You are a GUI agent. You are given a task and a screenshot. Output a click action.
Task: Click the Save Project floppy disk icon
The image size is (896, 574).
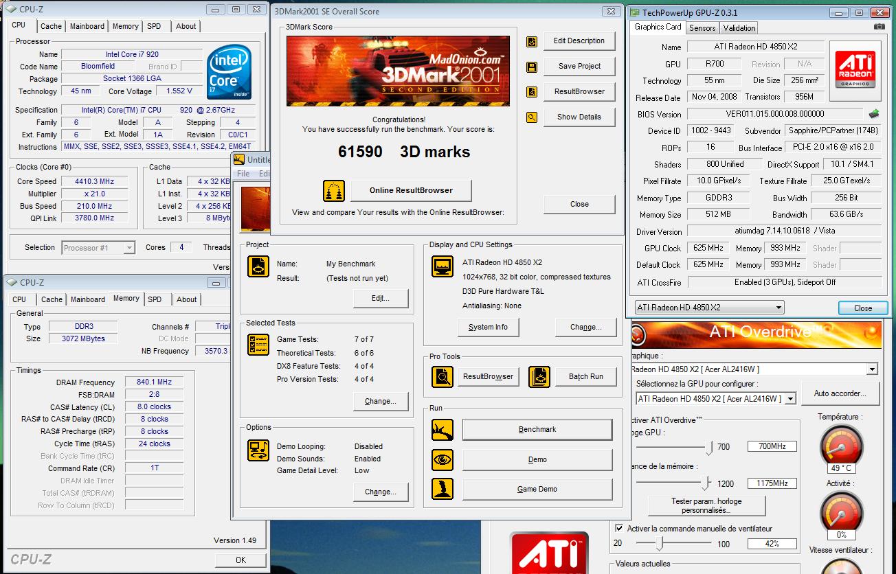532,67
